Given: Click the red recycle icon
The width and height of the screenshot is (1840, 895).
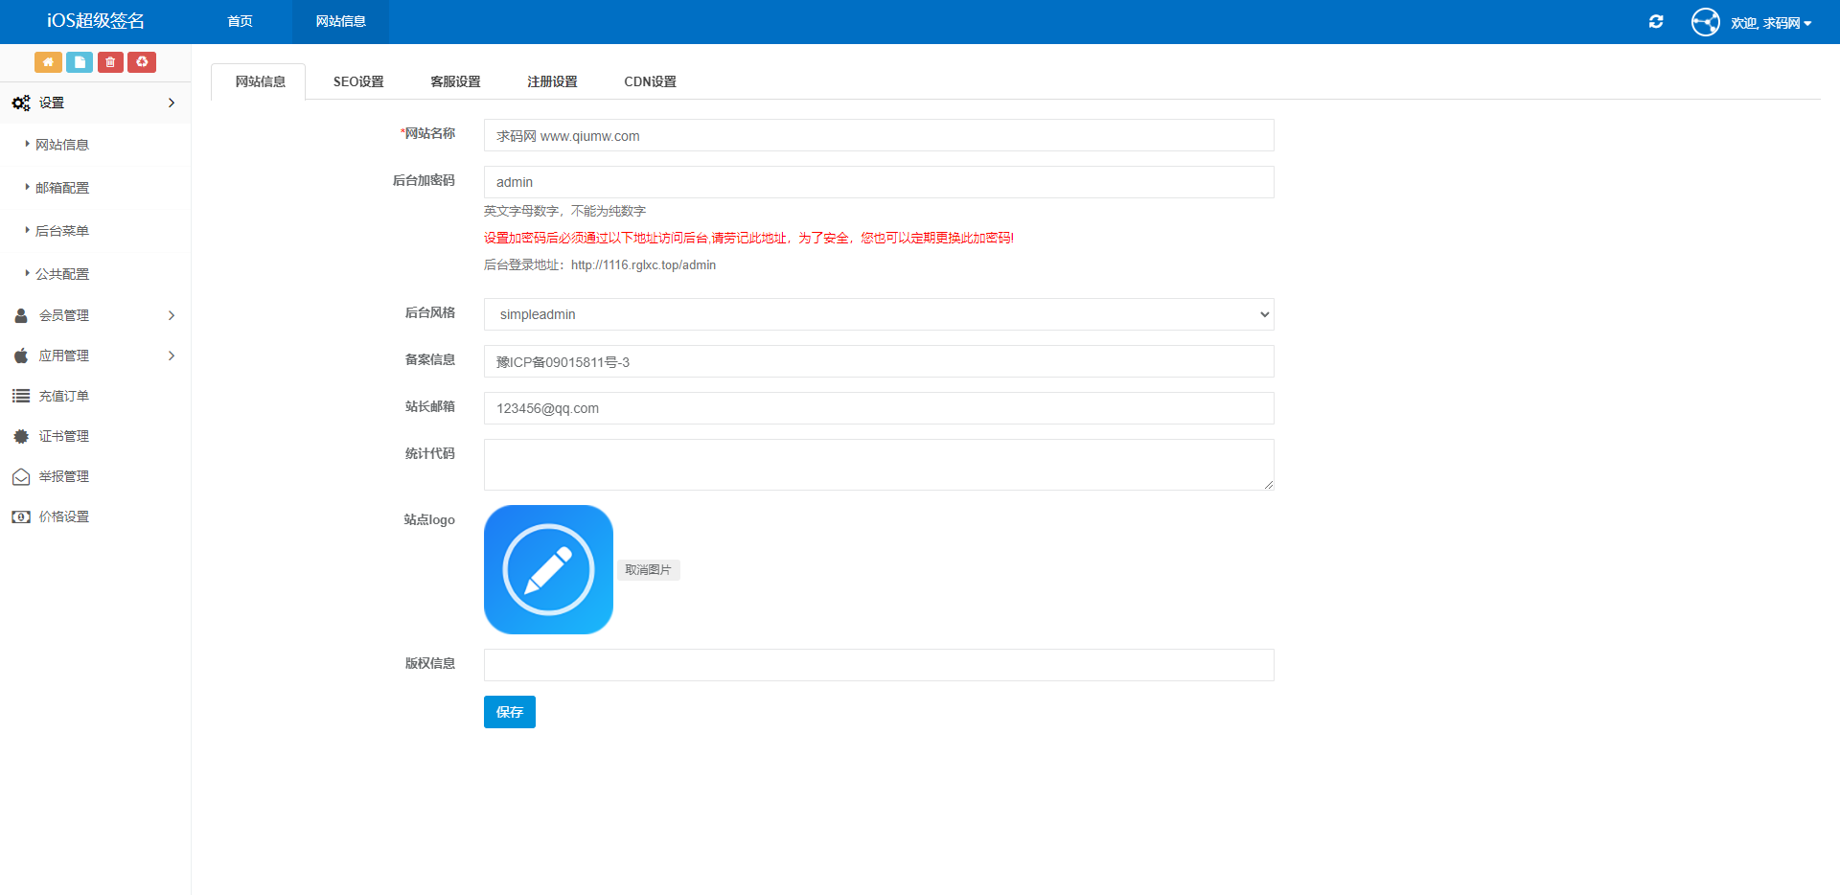Looking at the screenshot, I should tap(142, 62).
